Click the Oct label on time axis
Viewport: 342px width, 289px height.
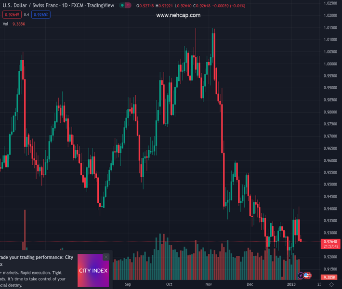pyautogui.click(x=169, y=285)
